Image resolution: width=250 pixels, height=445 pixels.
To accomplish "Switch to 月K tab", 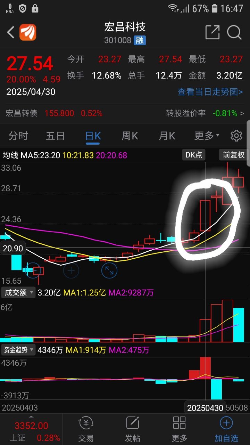I will pyautogui.click(x=167, y=136).
